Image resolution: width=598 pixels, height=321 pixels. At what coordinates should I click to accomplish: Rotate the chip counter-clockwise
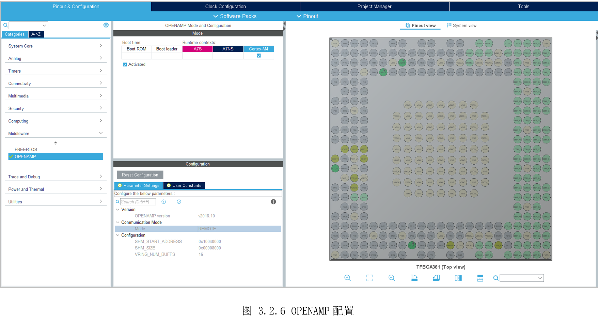(436, 278)
